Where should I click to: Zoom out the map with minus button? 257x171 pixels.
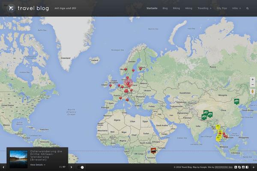252,85
